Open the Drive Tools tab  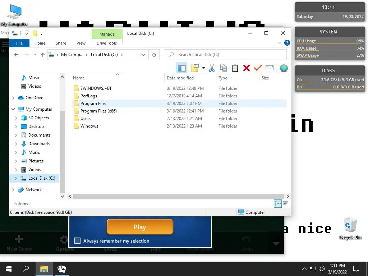106,43
